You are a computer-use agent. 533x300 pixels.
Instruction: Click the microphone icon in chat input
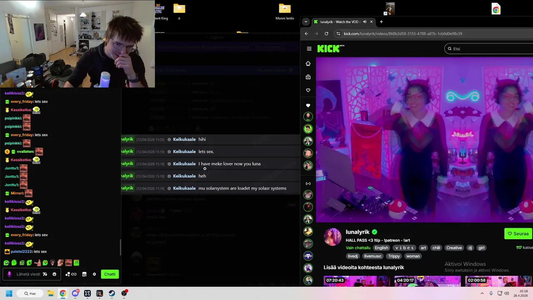(9, 274)
